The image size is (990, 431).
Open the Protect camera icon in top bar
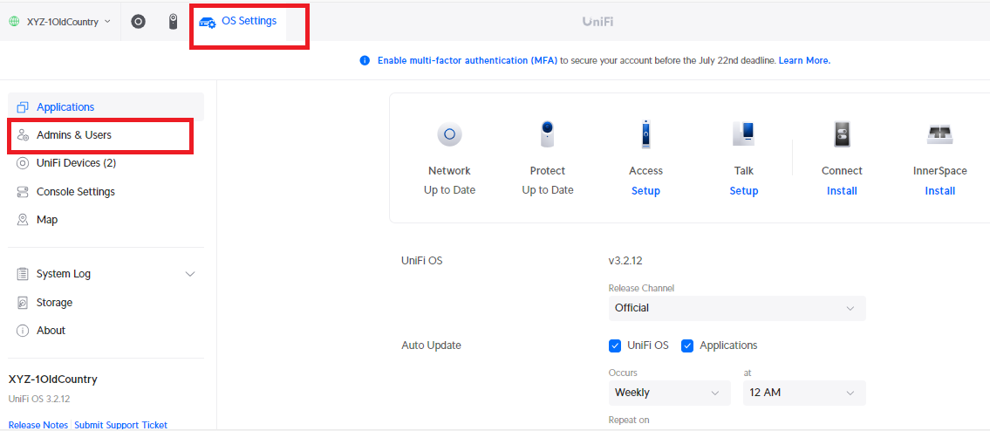tap(173, 22)
